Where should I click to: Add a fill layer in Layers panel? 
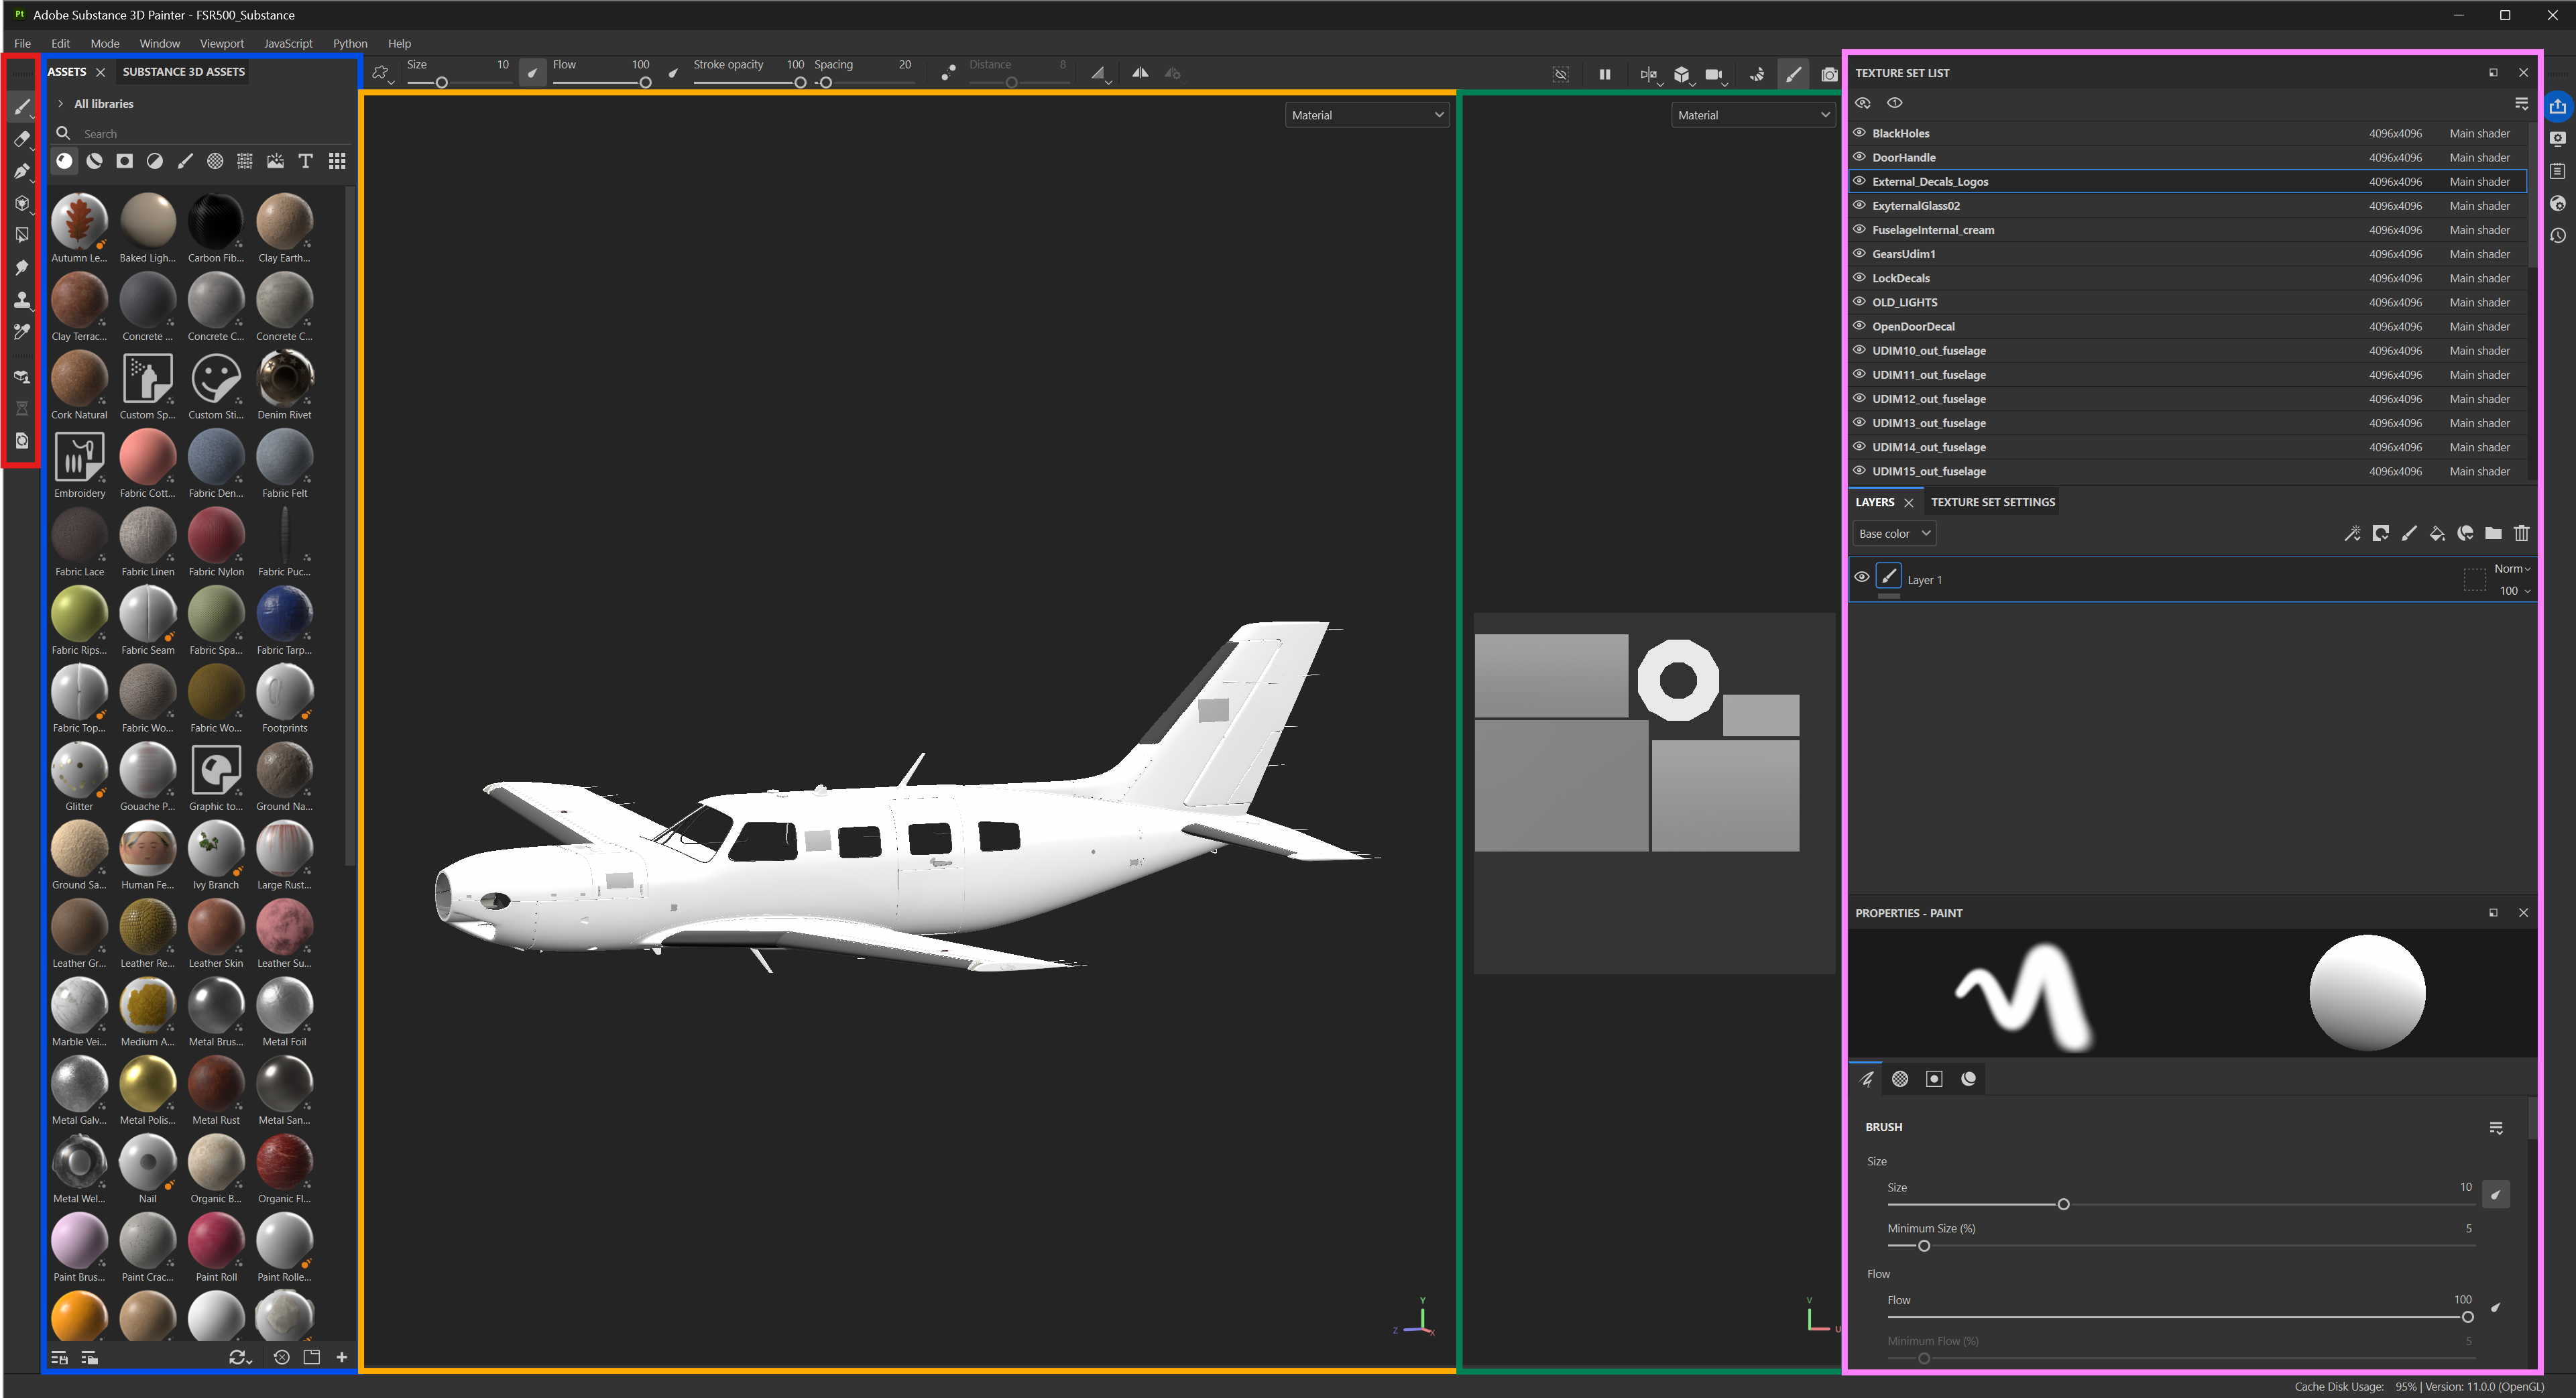pyautogui.click(x=2437, y=533)
